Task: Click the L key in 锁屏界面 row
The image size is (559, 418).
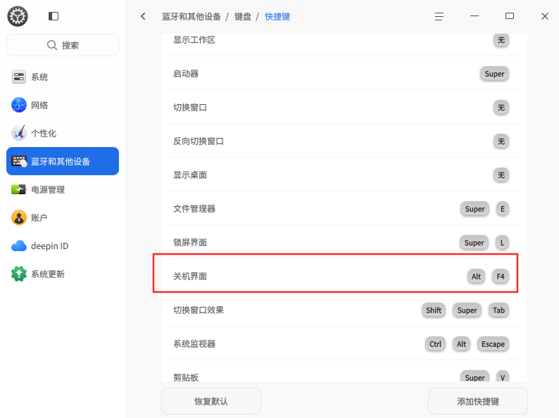Action: (502, 243)
